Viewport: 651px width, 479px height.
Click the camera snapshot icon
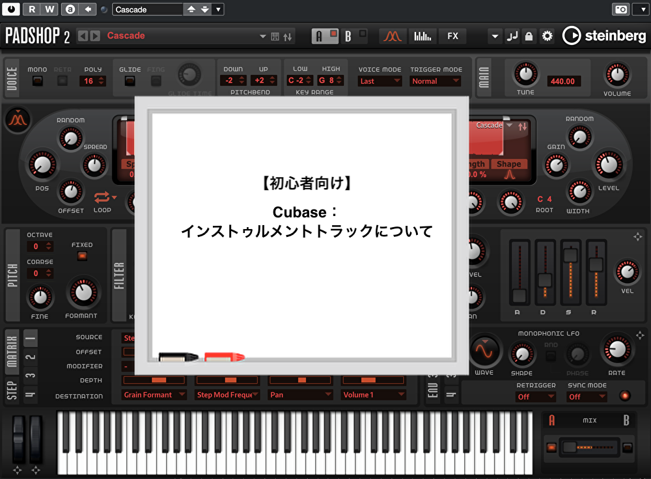tap(621, 9)
